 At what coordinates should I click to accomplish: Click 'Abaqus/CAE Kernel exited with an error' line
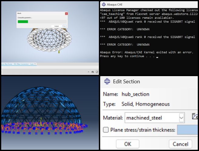click(x=147, y=52)
